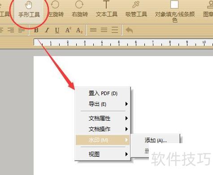The image size is (213, 175).
Task: Toggle italic formatting I
Action: point(47,30)
